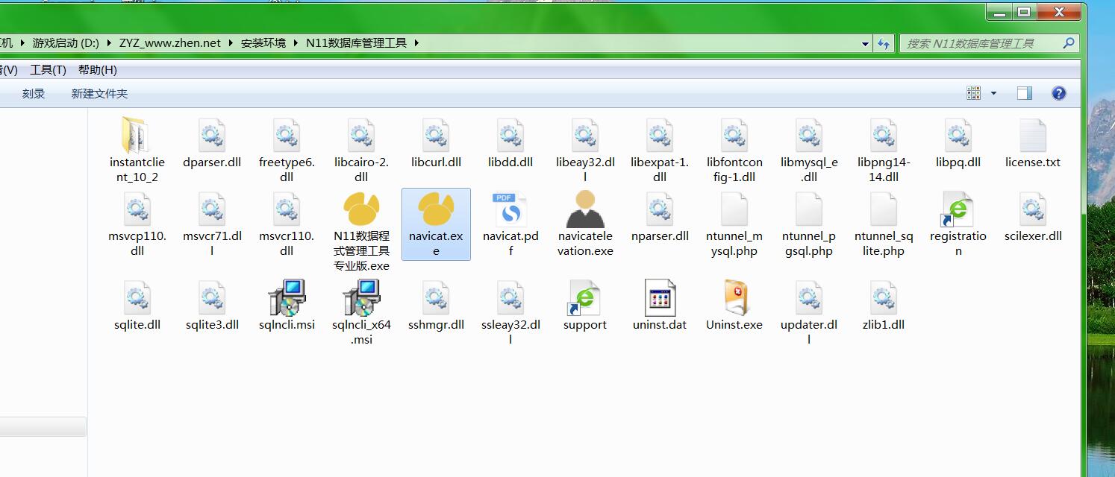The image size is (1115, 477).
Task: Select the navicat.pdf document icon
Action: pyautogui.click(x=510, y=211)
